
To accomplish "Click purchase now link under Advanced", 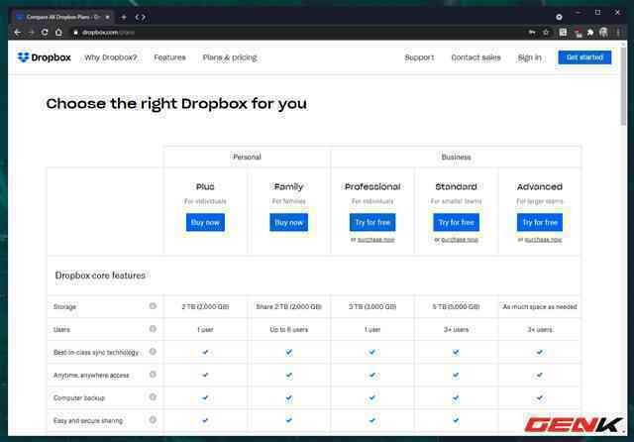I will [544, 240].
